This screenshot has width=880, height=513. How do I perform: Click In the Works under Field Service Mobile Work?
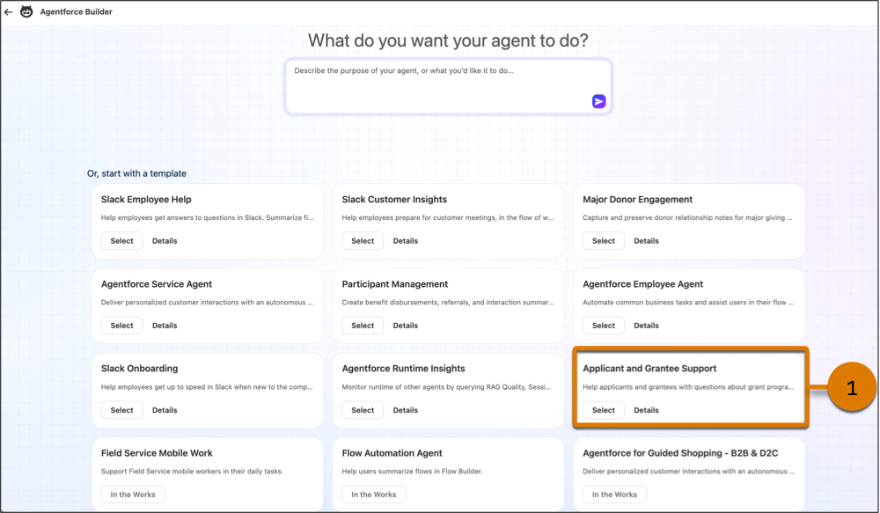[x=133, y=495]
